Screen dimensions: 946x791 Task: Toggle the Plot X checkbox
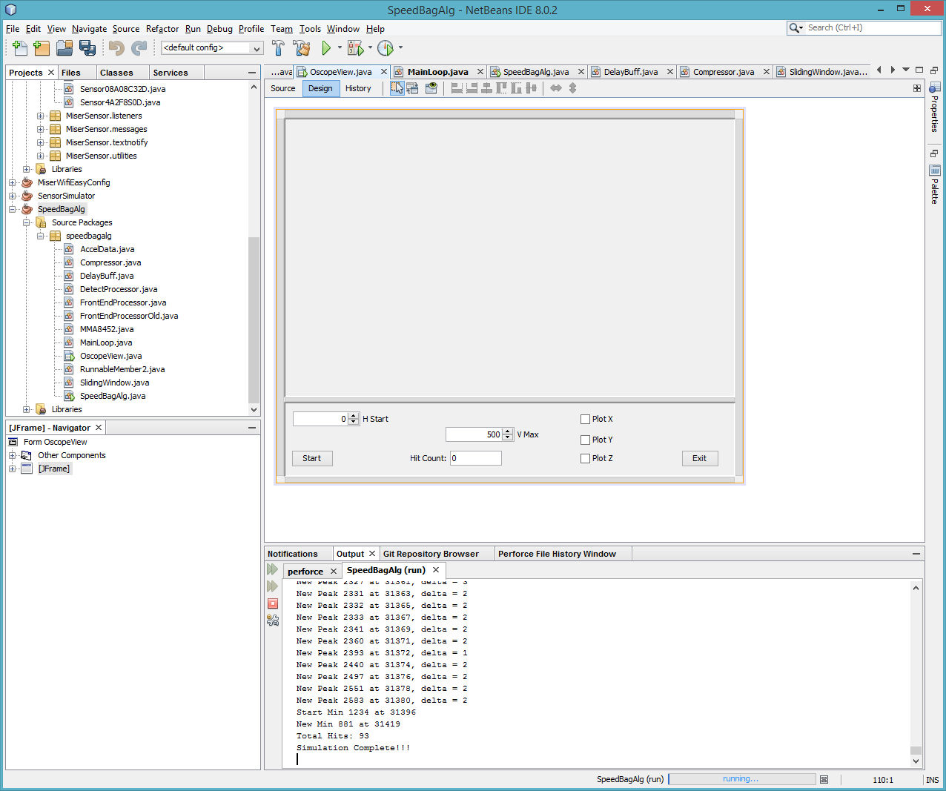tap(585, 420)
